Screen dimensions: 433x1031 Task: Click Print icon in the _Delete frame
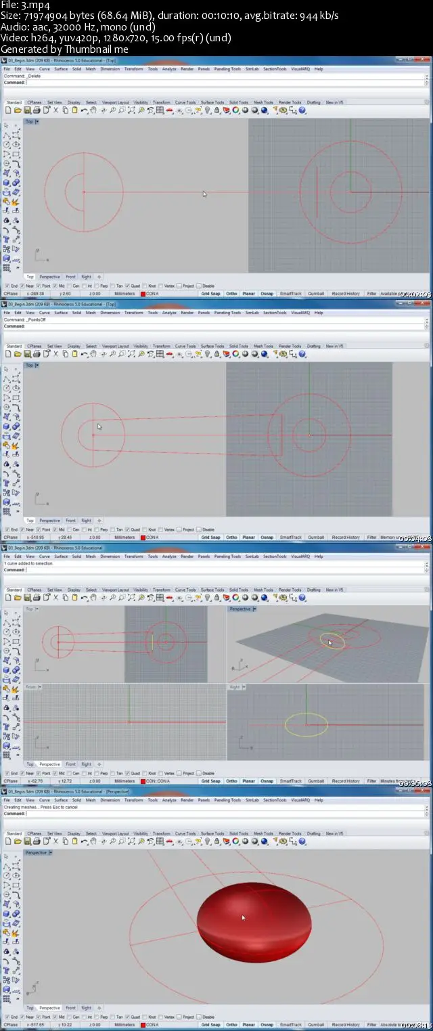coord(37,110)
